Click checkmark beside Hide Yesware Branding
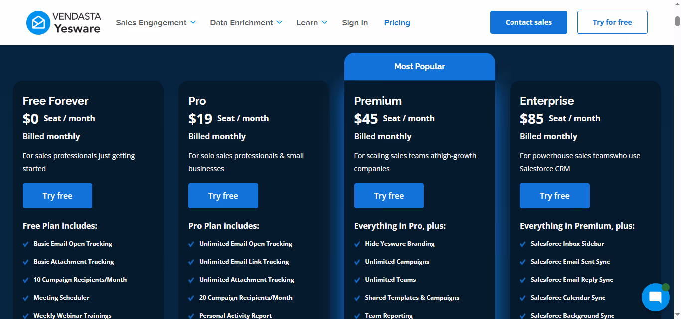The height and width of the screenshot is (319, 681). (357, 244)
